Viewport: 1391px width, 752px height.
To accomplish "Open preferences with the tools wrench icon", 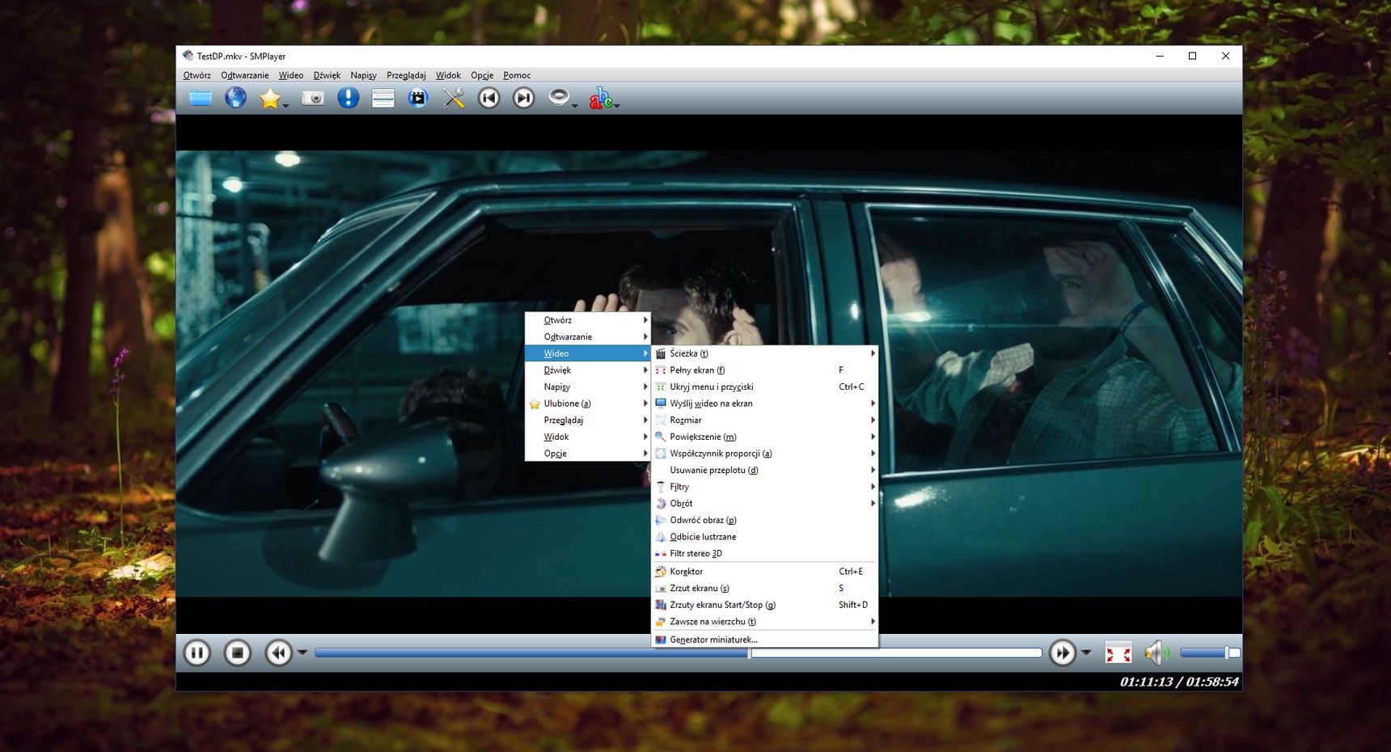I will coord(454,99).
